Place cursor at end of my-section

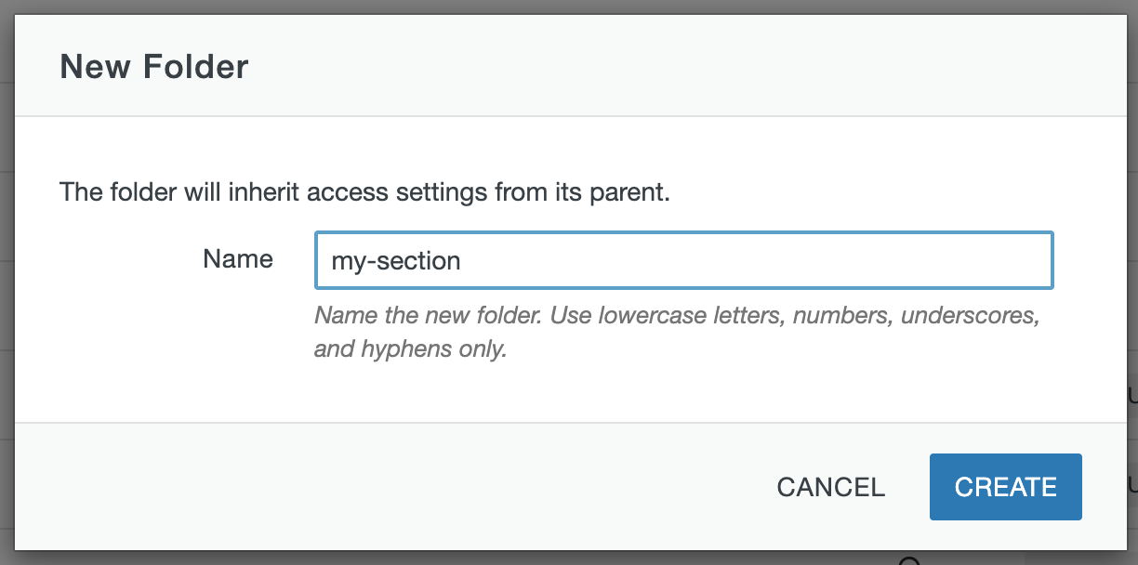click(462, 260)
